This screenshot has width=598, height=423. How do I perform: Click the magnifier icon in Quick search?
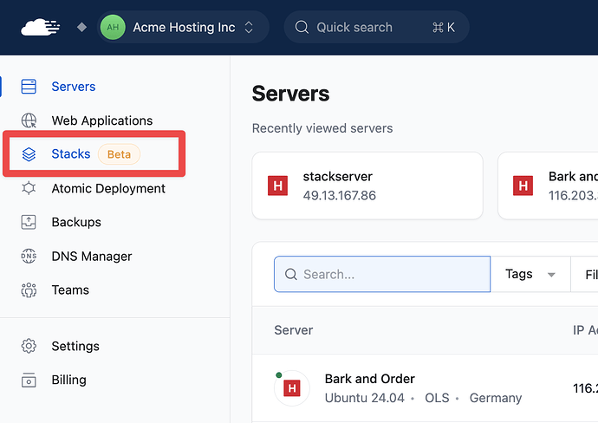point(302,27)
